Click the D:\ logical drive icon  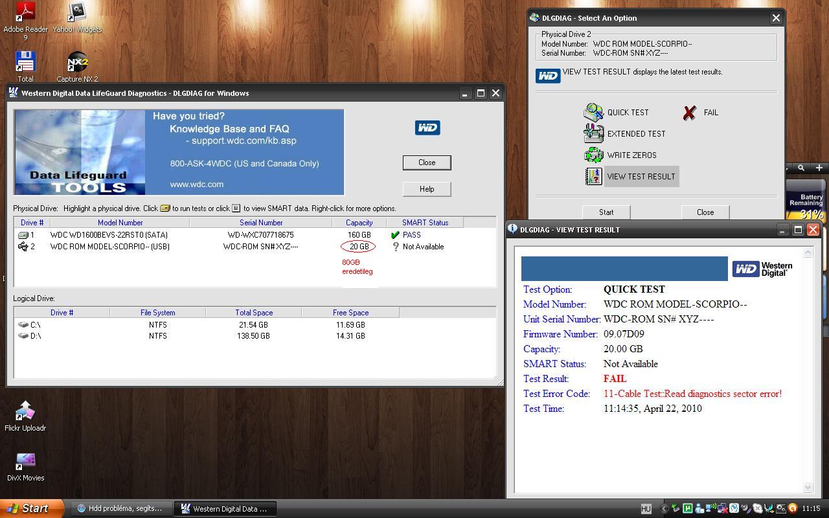[x=23, y=335]
